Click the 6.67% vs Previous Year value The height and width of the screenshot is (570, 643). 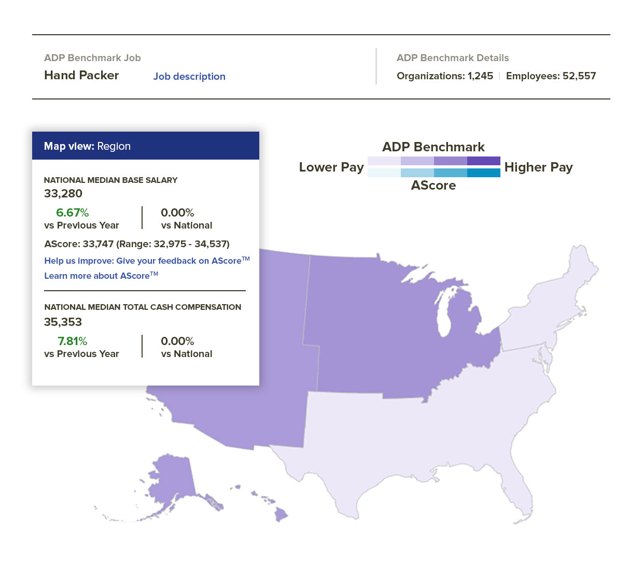click(x=73, y=213)
